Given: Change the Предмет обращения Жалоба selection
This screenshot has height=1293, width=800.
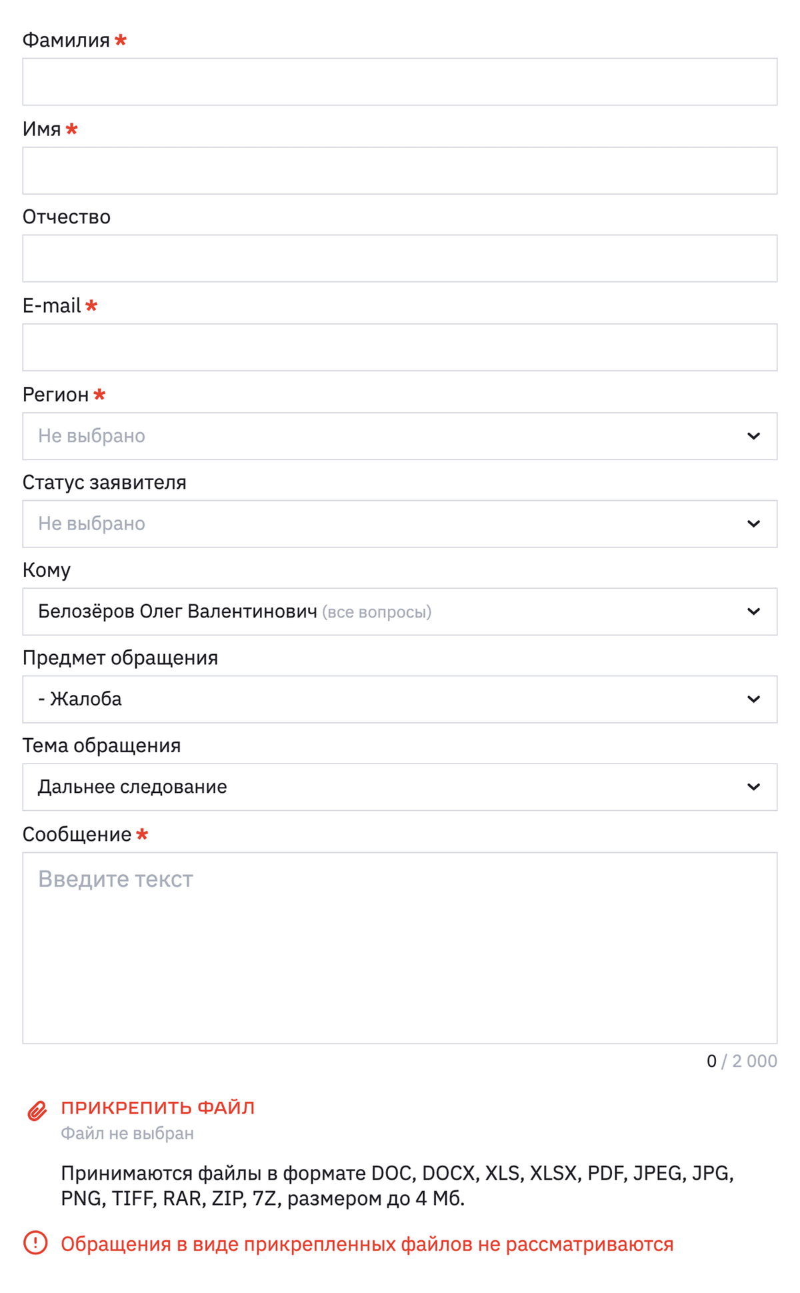Looking at the screenshot, I should coord(387,700).
